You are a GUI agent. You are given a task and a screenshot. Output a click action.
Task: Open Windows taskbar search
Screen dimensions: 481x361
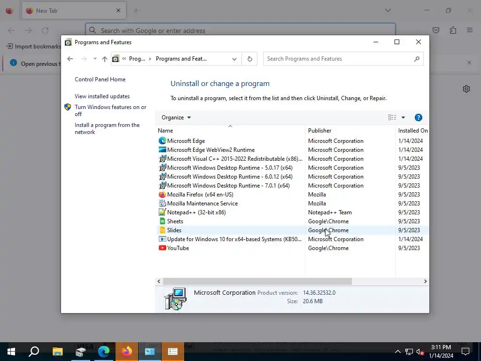(34, 352)
